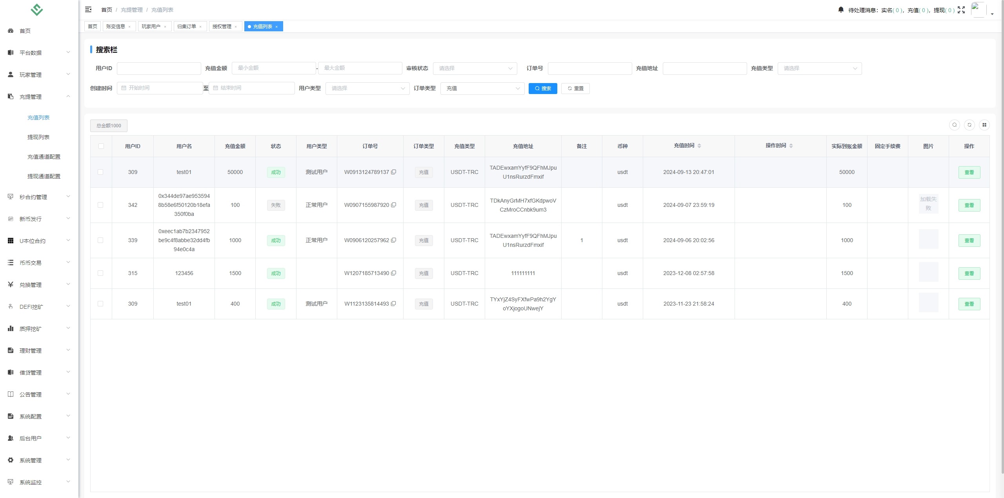Copy order number W0913124789137

394,172
